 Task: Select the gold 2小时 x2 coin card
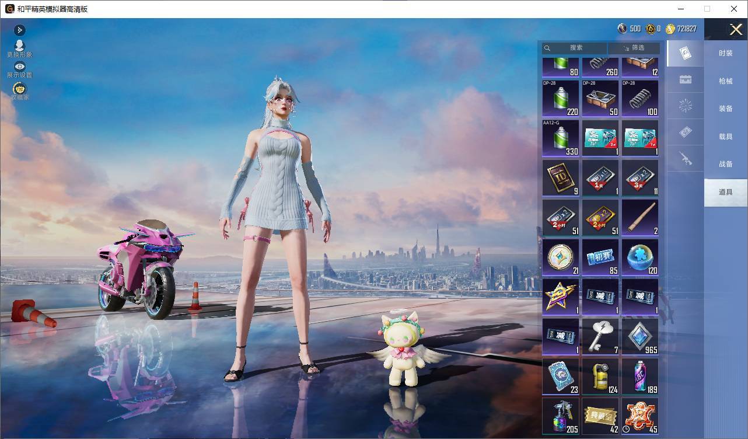tap(600, 217)
